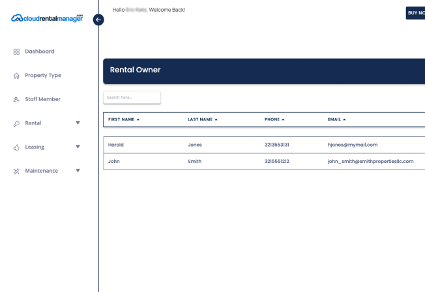Viewport: 425px width, 292px height.
Task: Sort table by Last Name column
Action: [x=202, y=119]
